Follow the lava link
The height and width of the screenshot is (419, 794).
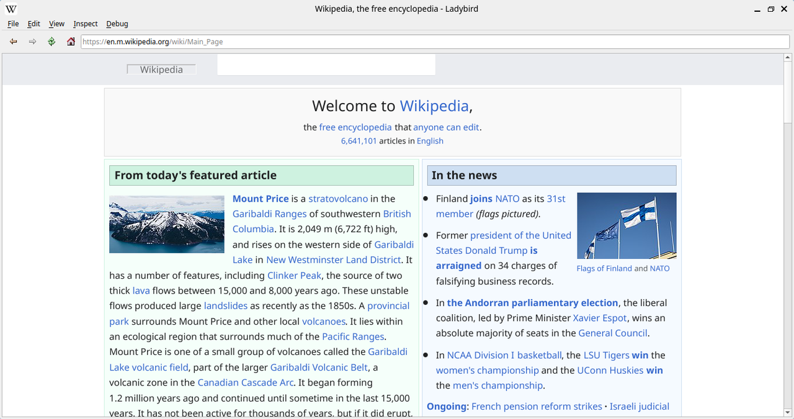click(x=141, y=291)
